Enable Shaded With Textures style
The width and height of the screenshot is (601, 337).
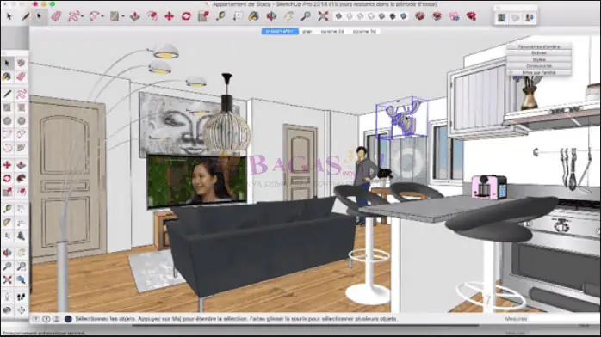[393, 16]
